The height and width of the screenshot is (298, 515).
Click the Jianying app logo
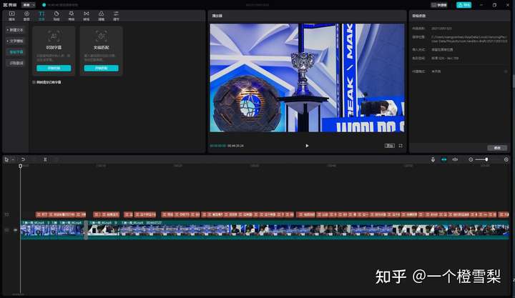[9, 5]
